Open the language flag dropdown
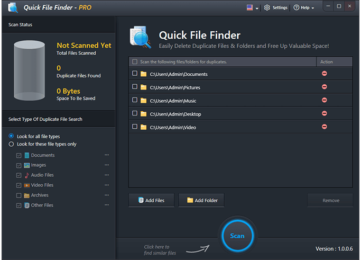This screenshot has height=260, width=361. tap(252, 8)
